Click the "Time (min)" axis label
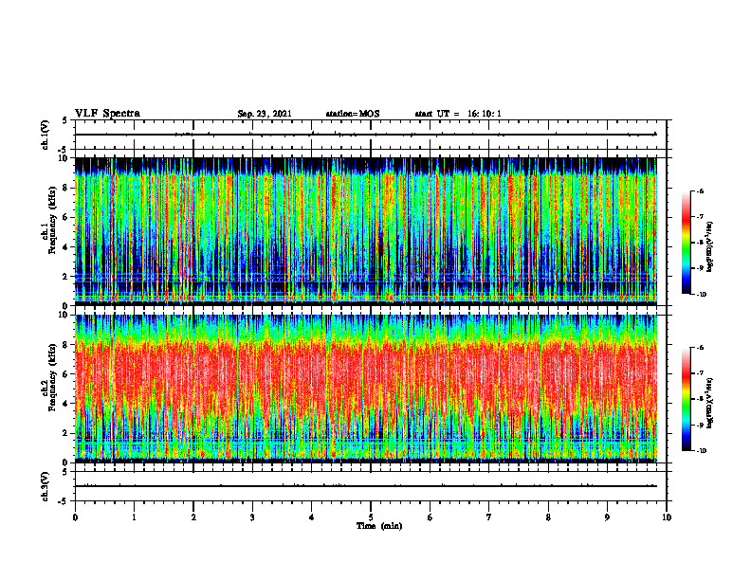Screen dimensions: 751x580 [x=379, y=526]
